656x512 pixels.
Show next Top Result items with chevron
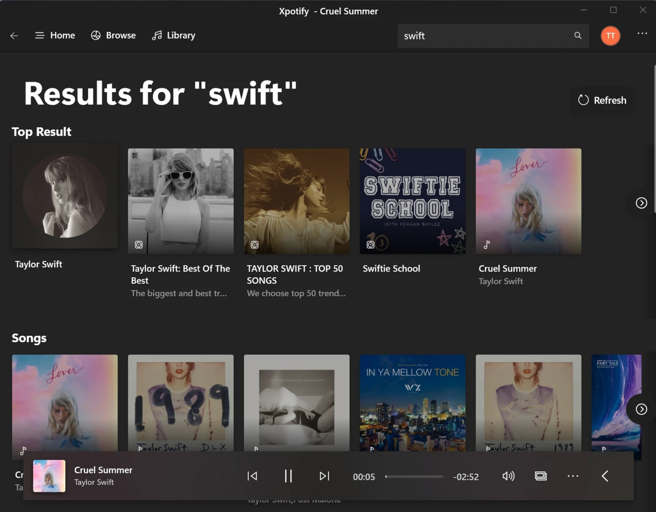[x=641, y=203]
